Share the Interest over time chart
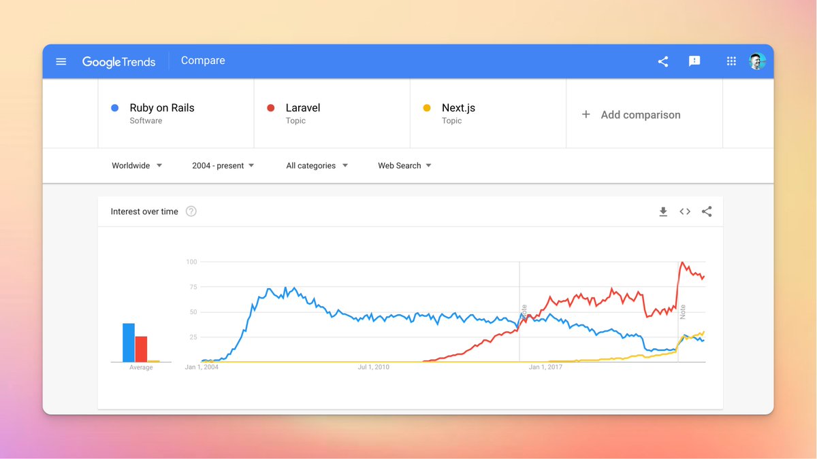 point(707,211)
